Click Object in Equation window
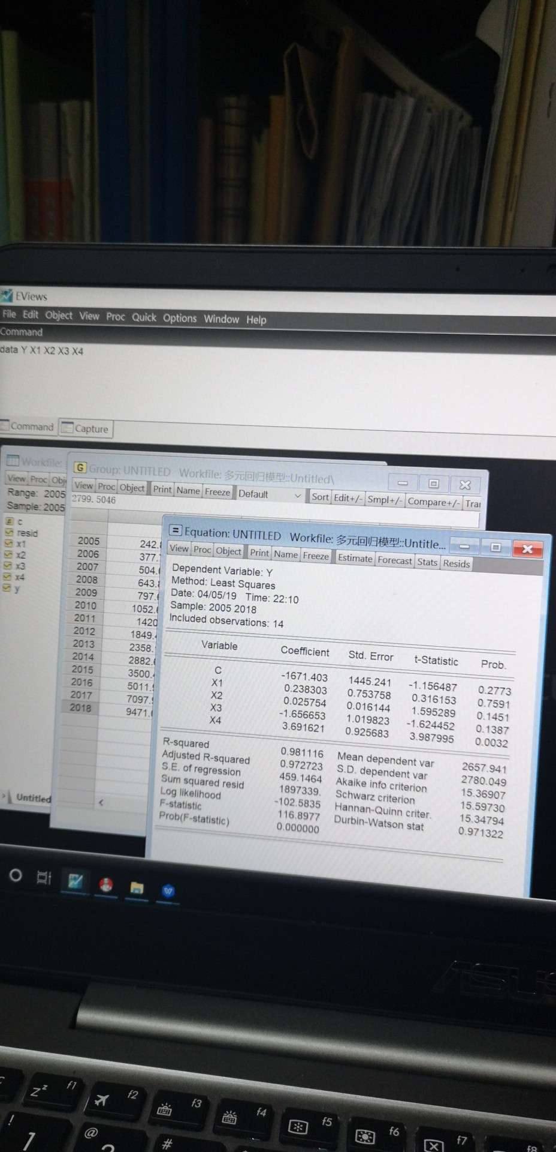The image size is (556, 1152). 228,551
